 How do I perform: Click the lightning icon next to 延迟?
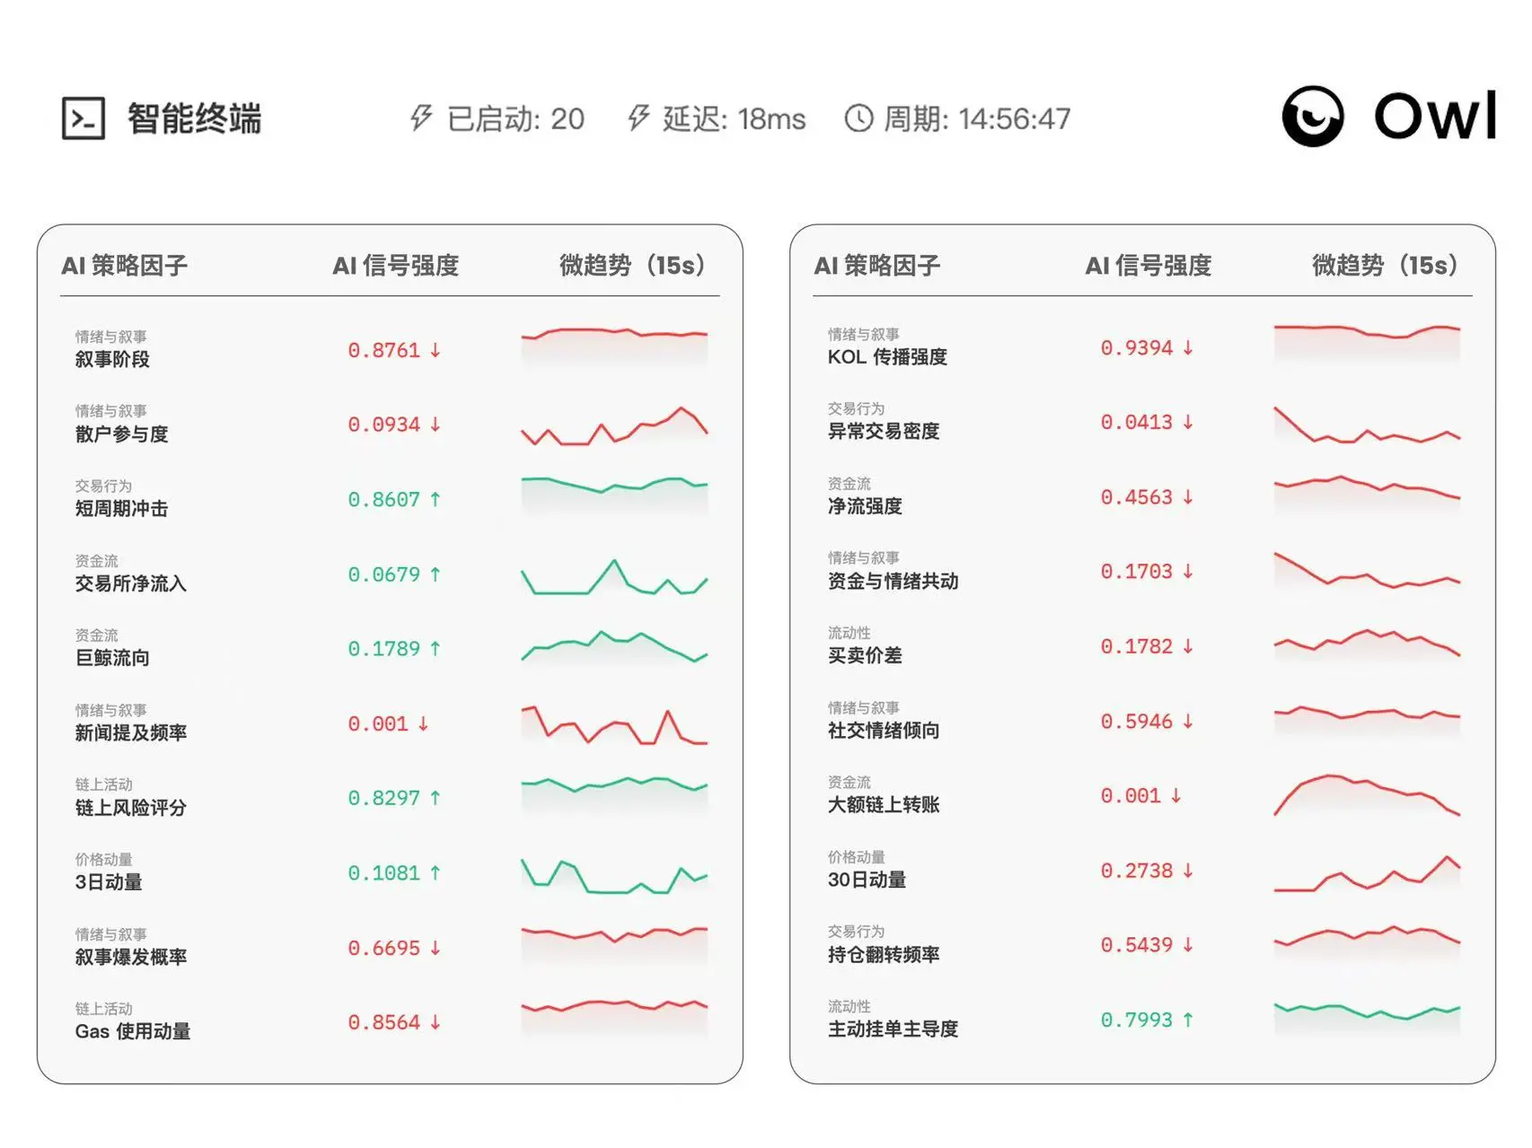[638, 118]
